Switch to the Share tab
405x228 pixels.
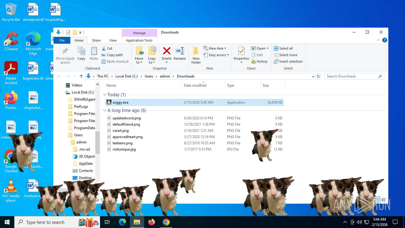pyautogui.click(x=96, y=40)
